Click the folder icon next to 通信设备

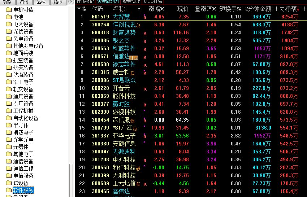point(9,161)
